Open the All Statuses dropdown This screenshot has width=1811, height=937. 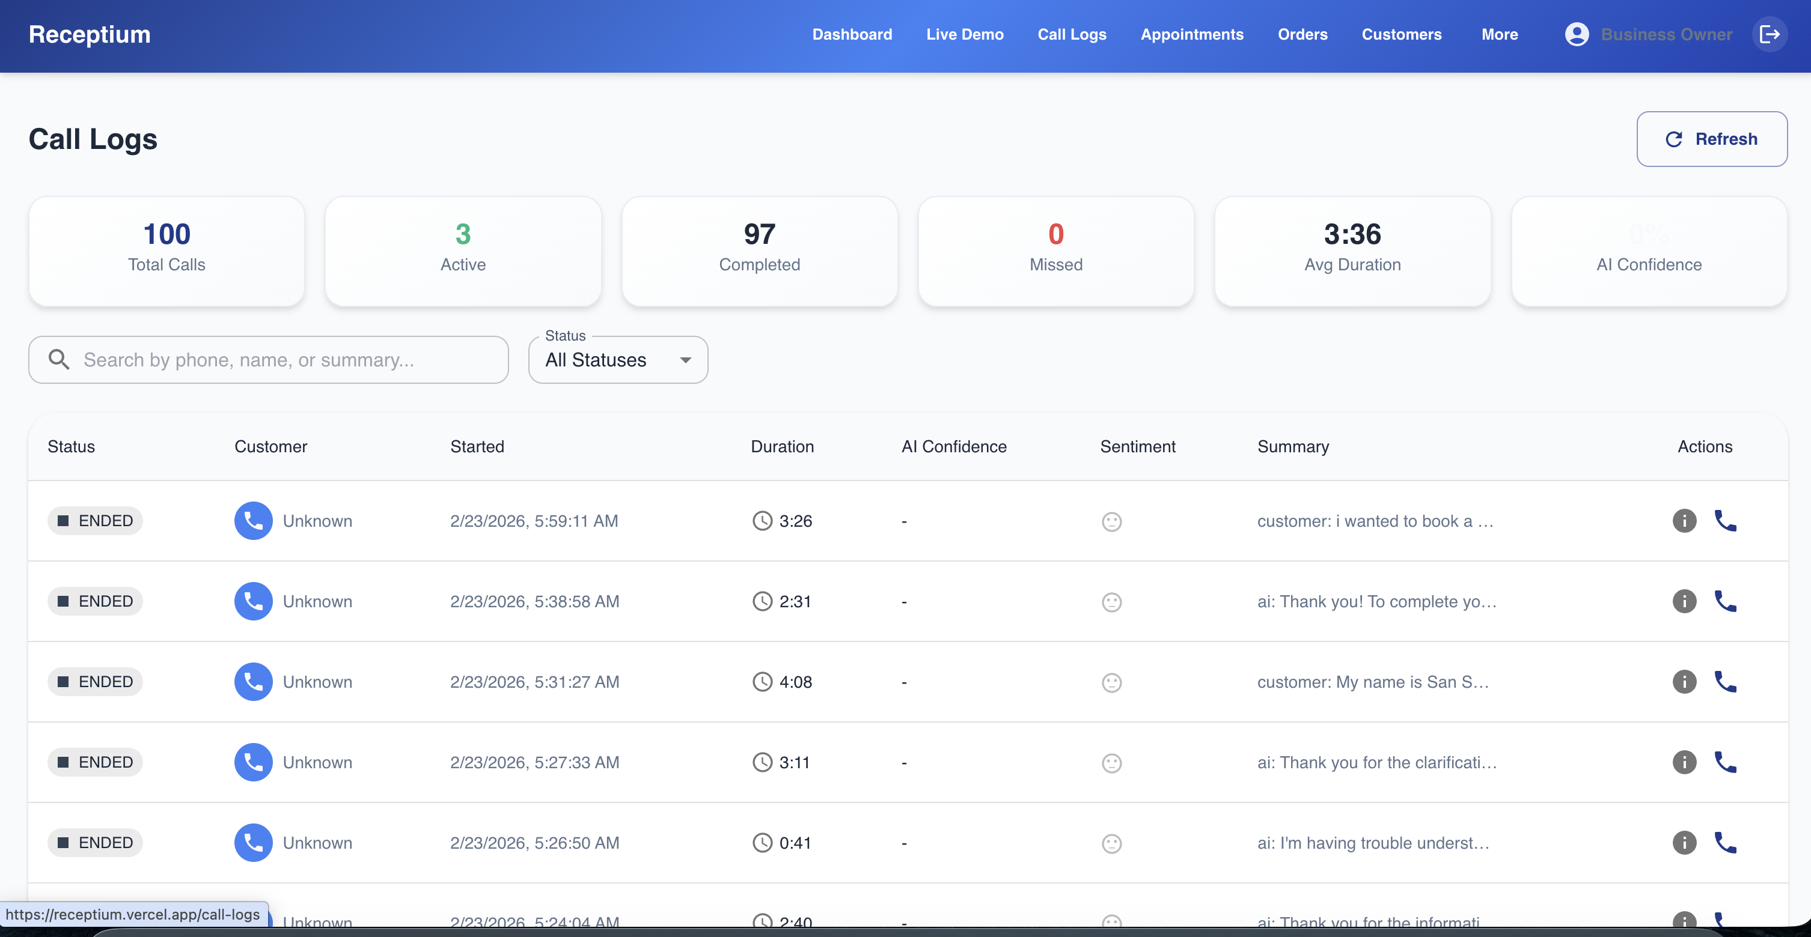(x=617, y=360)
